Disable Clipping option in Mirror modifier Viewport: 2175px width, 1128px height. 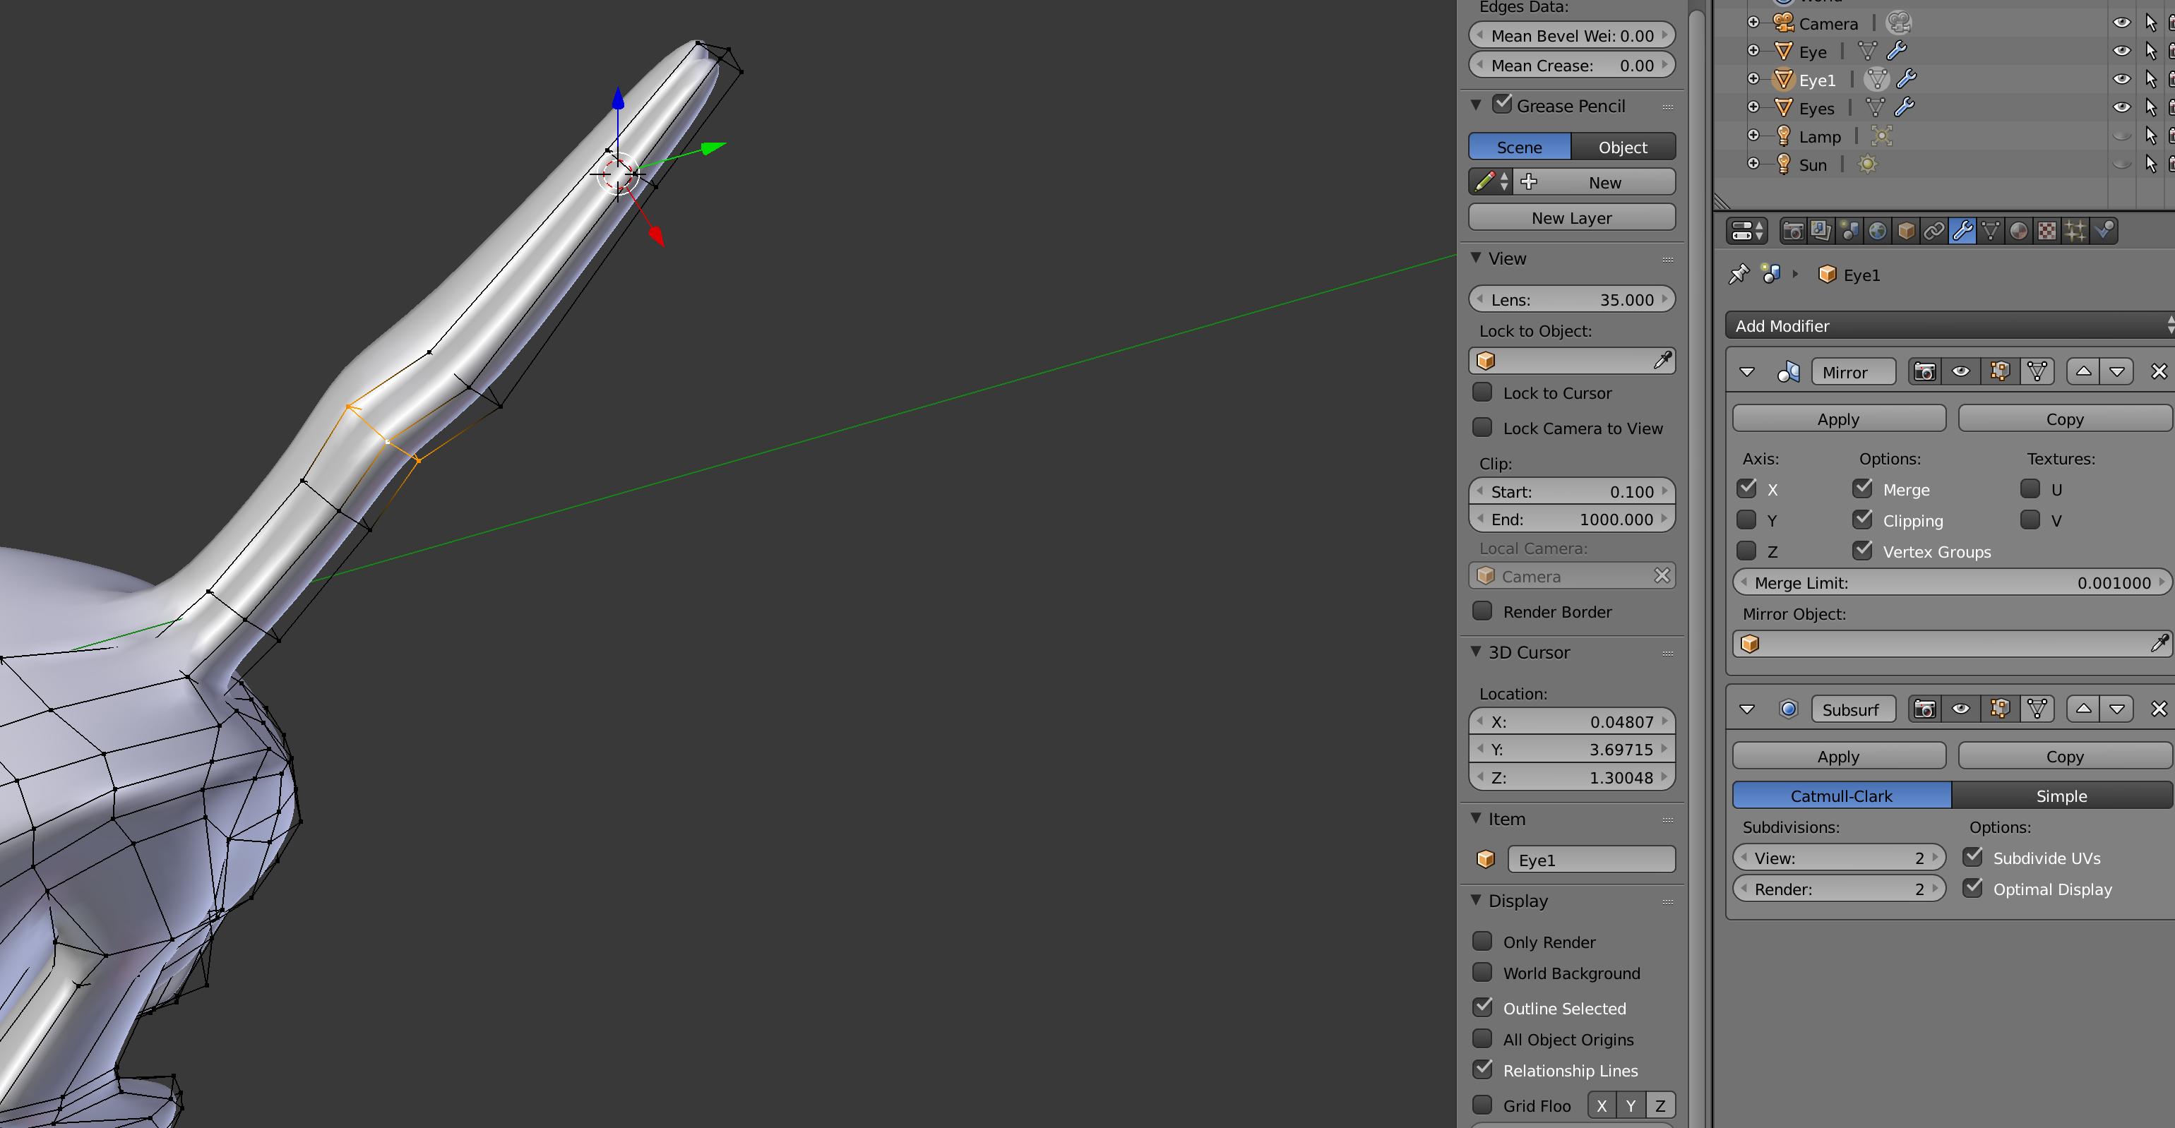1863,520
